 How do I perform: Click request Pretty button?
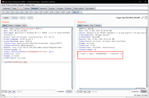coord(69,92)
